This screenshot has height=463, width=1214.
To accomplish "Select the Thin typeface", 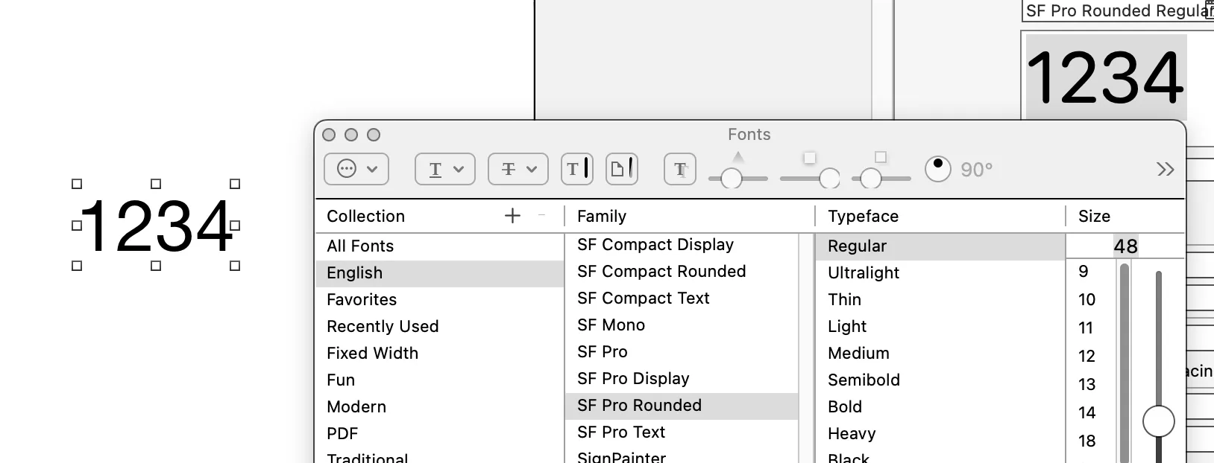I will point(940,299).
